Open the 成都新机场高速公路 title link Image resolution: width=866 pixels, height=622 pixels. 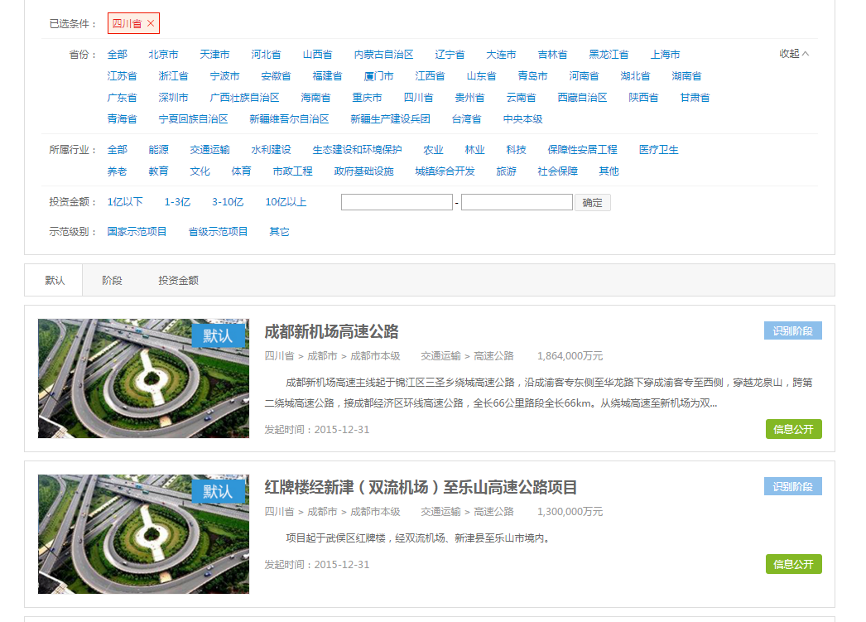click(x=331, y=331)
